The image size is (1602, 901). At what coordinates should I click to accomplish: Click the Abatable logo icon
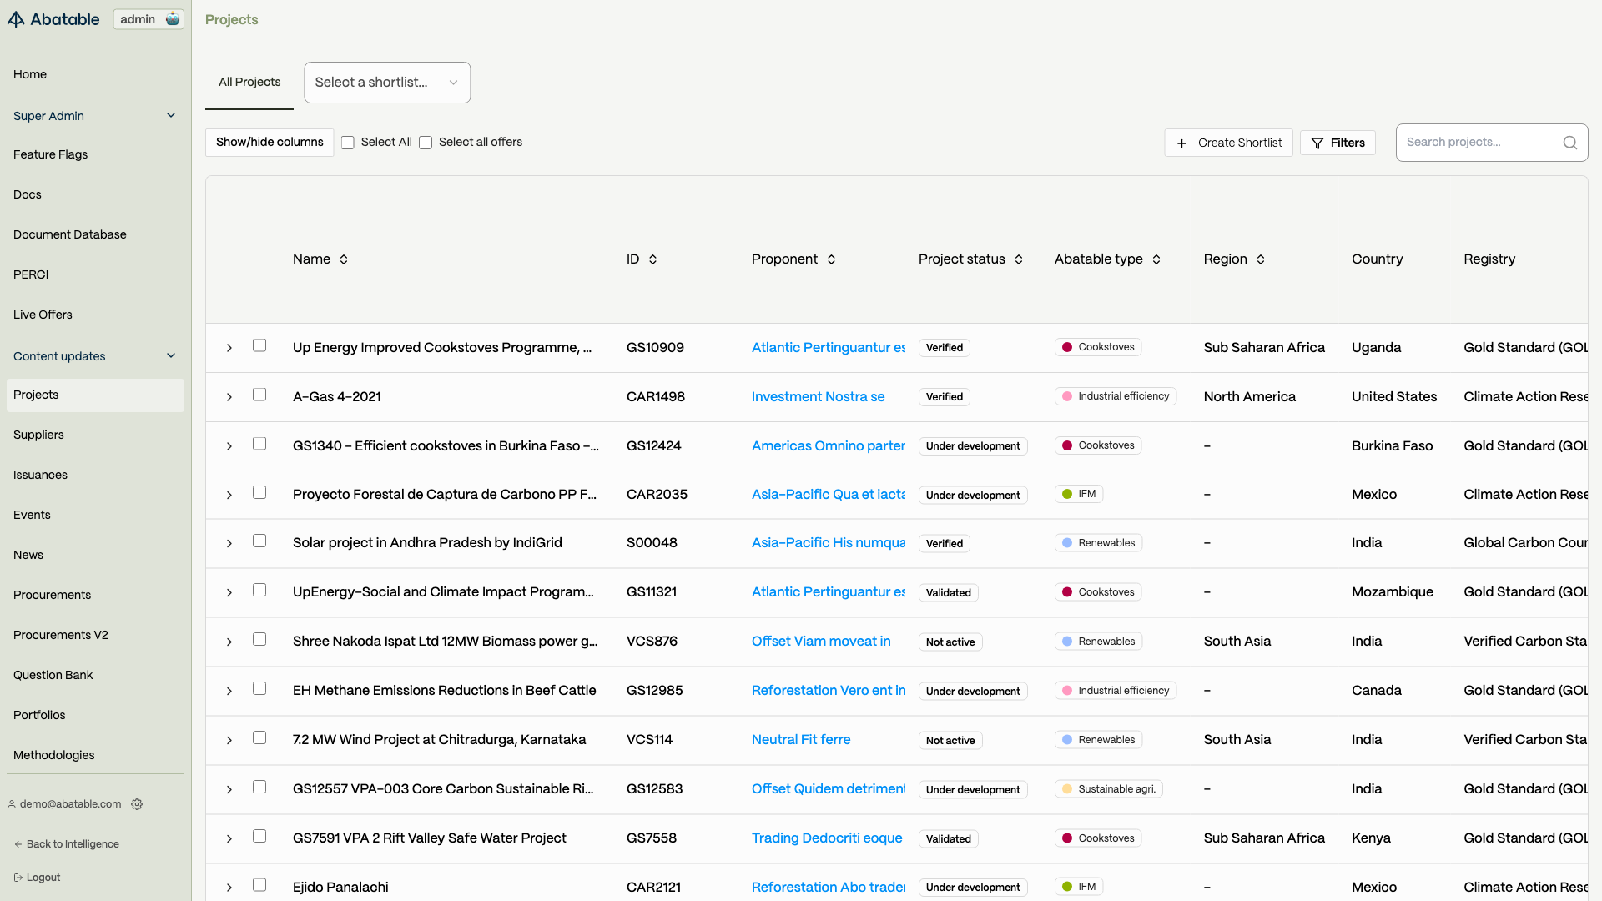point(16,19)
